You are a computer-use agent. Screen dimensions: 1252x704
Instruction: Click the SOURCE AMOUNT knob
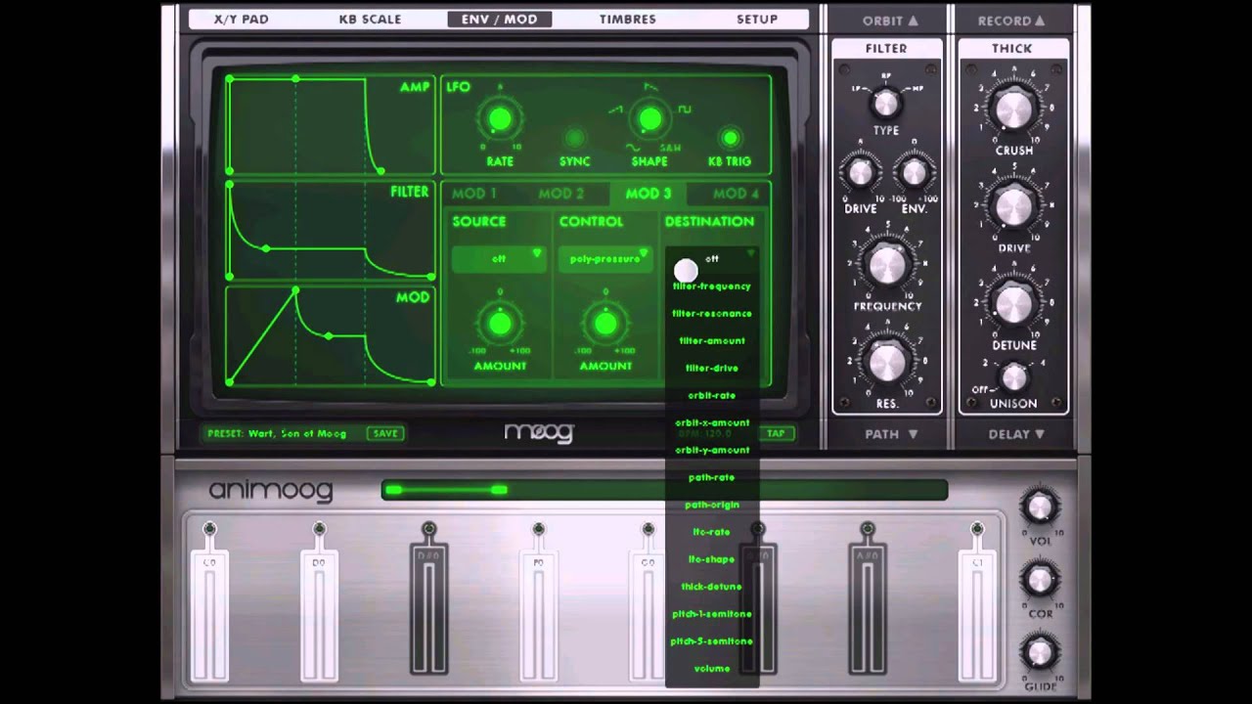[x=500, y=324]
